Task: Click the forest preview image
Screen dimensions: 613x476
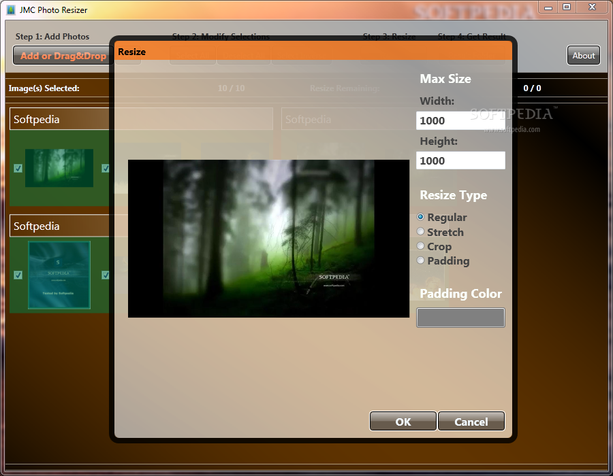Action: (x=268, y=239)
